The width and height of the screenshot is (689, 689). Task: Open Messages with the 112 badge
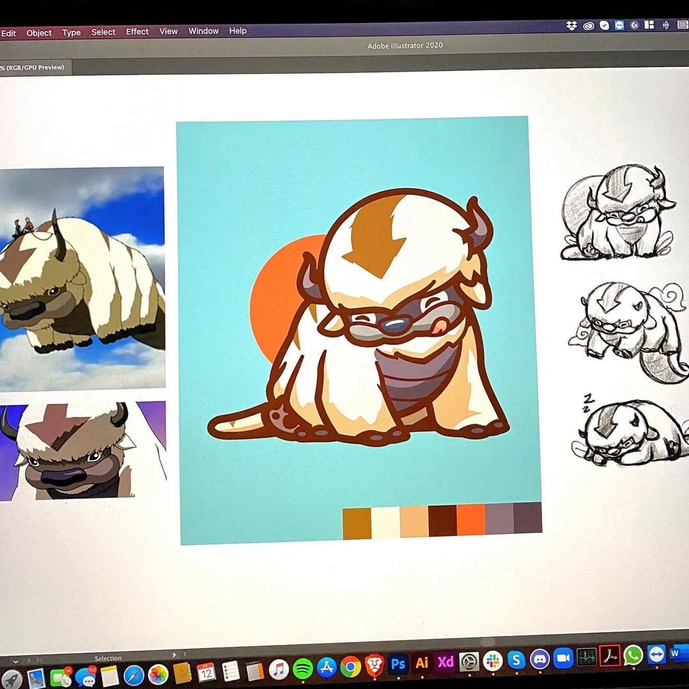(85, 676)
